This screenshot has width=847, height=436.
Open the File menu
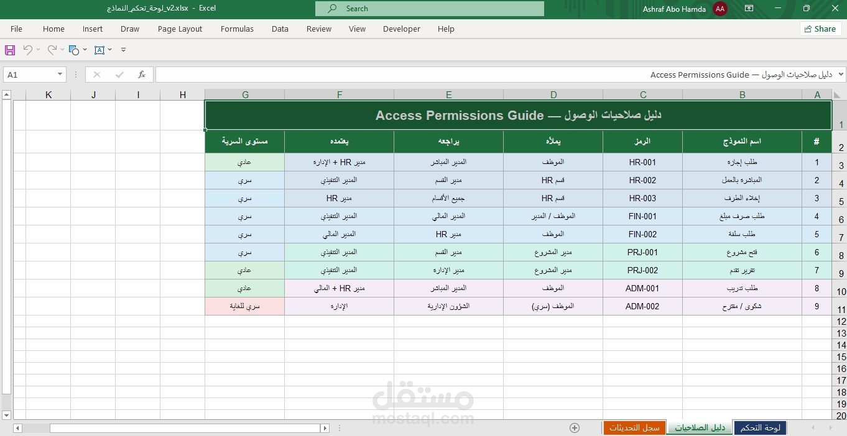[x=17, y=29]
